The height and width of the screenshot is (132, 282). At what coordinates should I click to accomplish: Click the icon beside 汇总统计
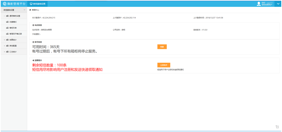point(7,52)
